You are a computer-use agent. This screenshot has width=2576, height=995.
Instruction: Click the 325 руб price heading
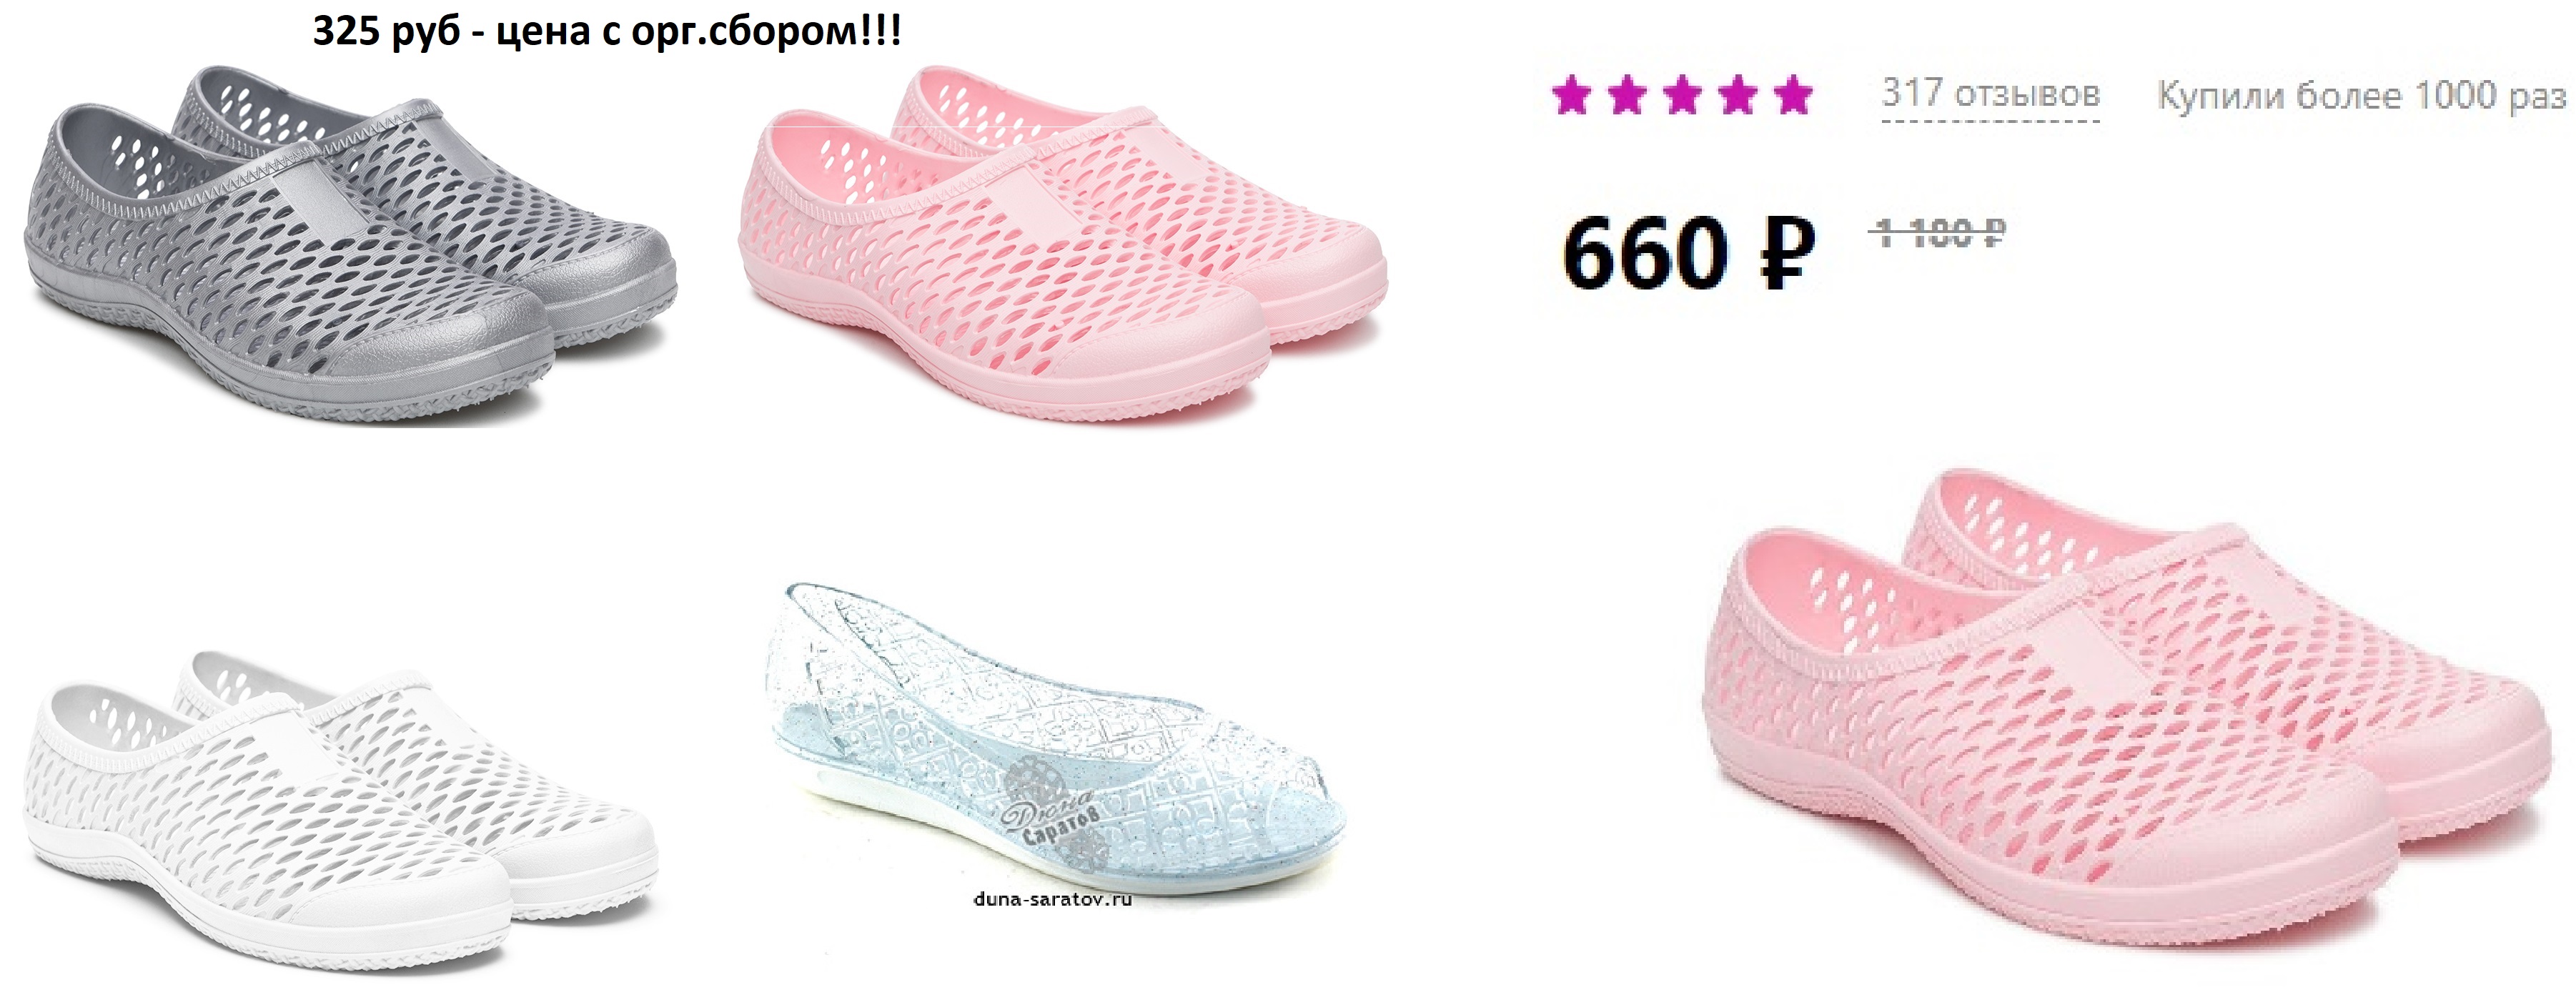pyautogui.click(x=607, y=31)
